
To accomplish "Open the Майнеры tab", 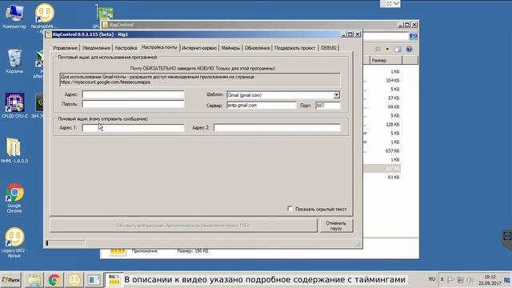I will 230,48.
